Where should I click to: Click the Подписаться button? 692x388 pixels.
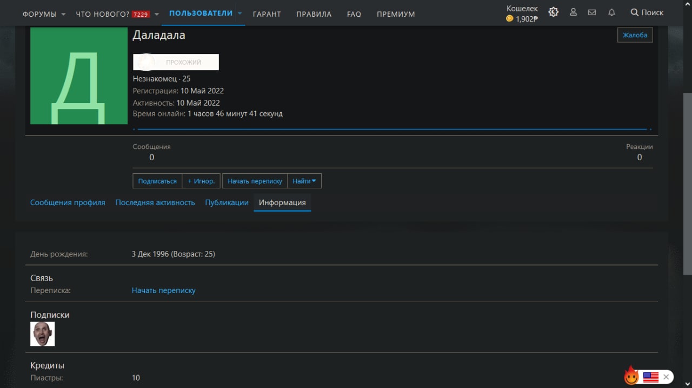(x=157, y=181)
